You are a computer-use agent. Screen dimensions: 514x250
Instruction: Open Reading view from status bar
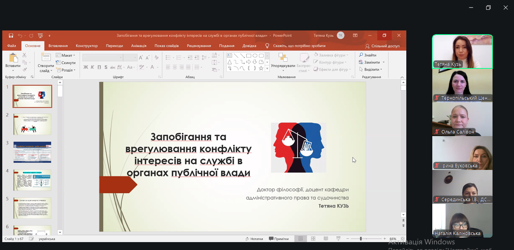coord(326,239)
